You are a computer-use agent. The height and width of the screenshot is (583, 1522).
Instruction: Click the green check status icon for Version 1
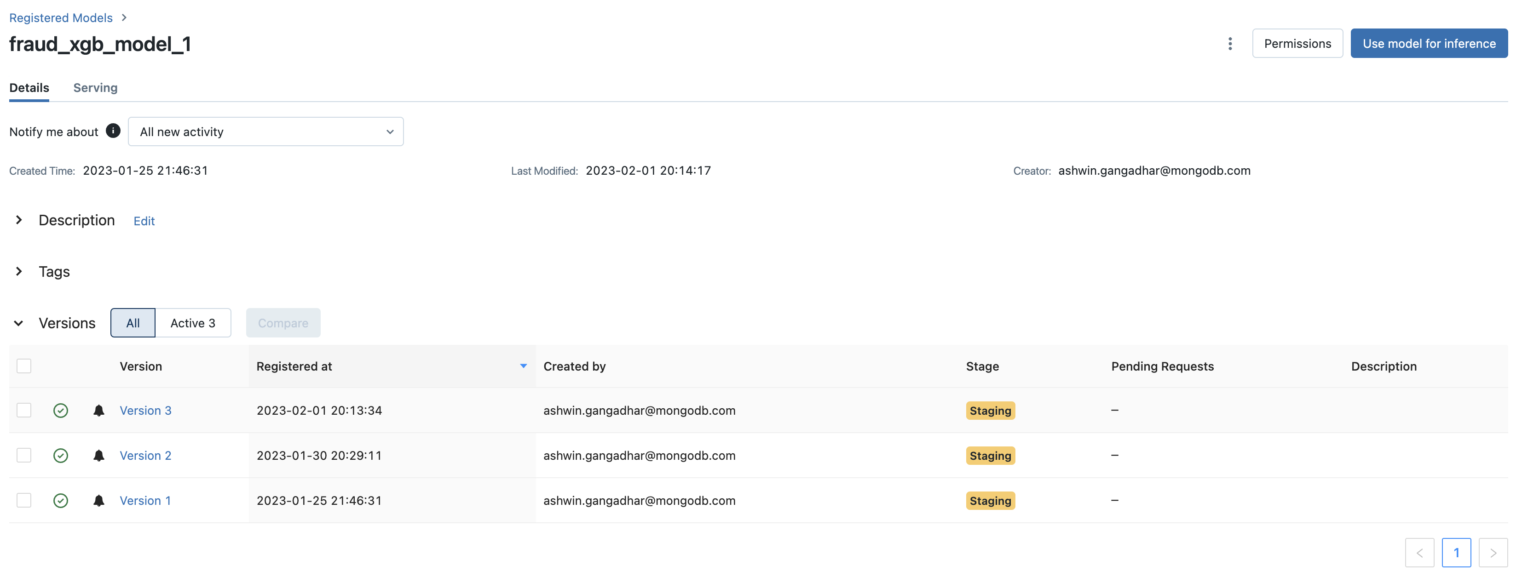click(60, 501)
